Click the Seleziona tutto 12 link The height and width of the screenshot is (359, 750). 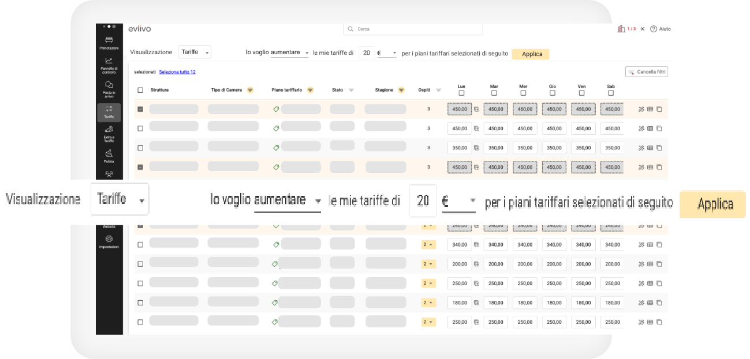click(x=177, y=72)
